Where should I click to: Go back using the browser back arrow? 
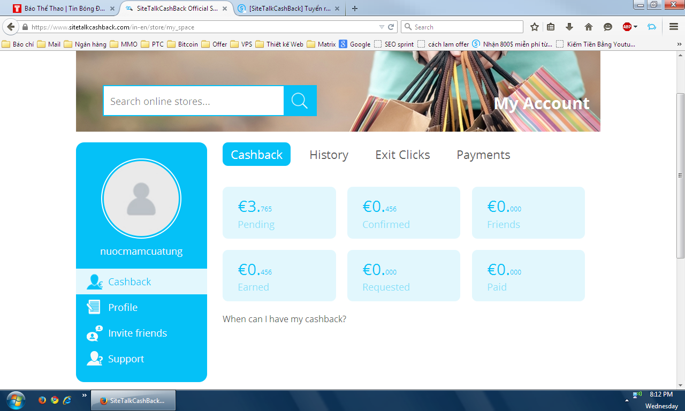(x=11, y=27)
